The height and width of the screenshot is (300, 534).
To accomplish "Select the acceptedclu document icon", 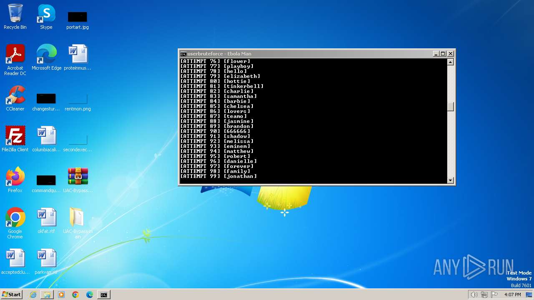I will click(15, 262).
